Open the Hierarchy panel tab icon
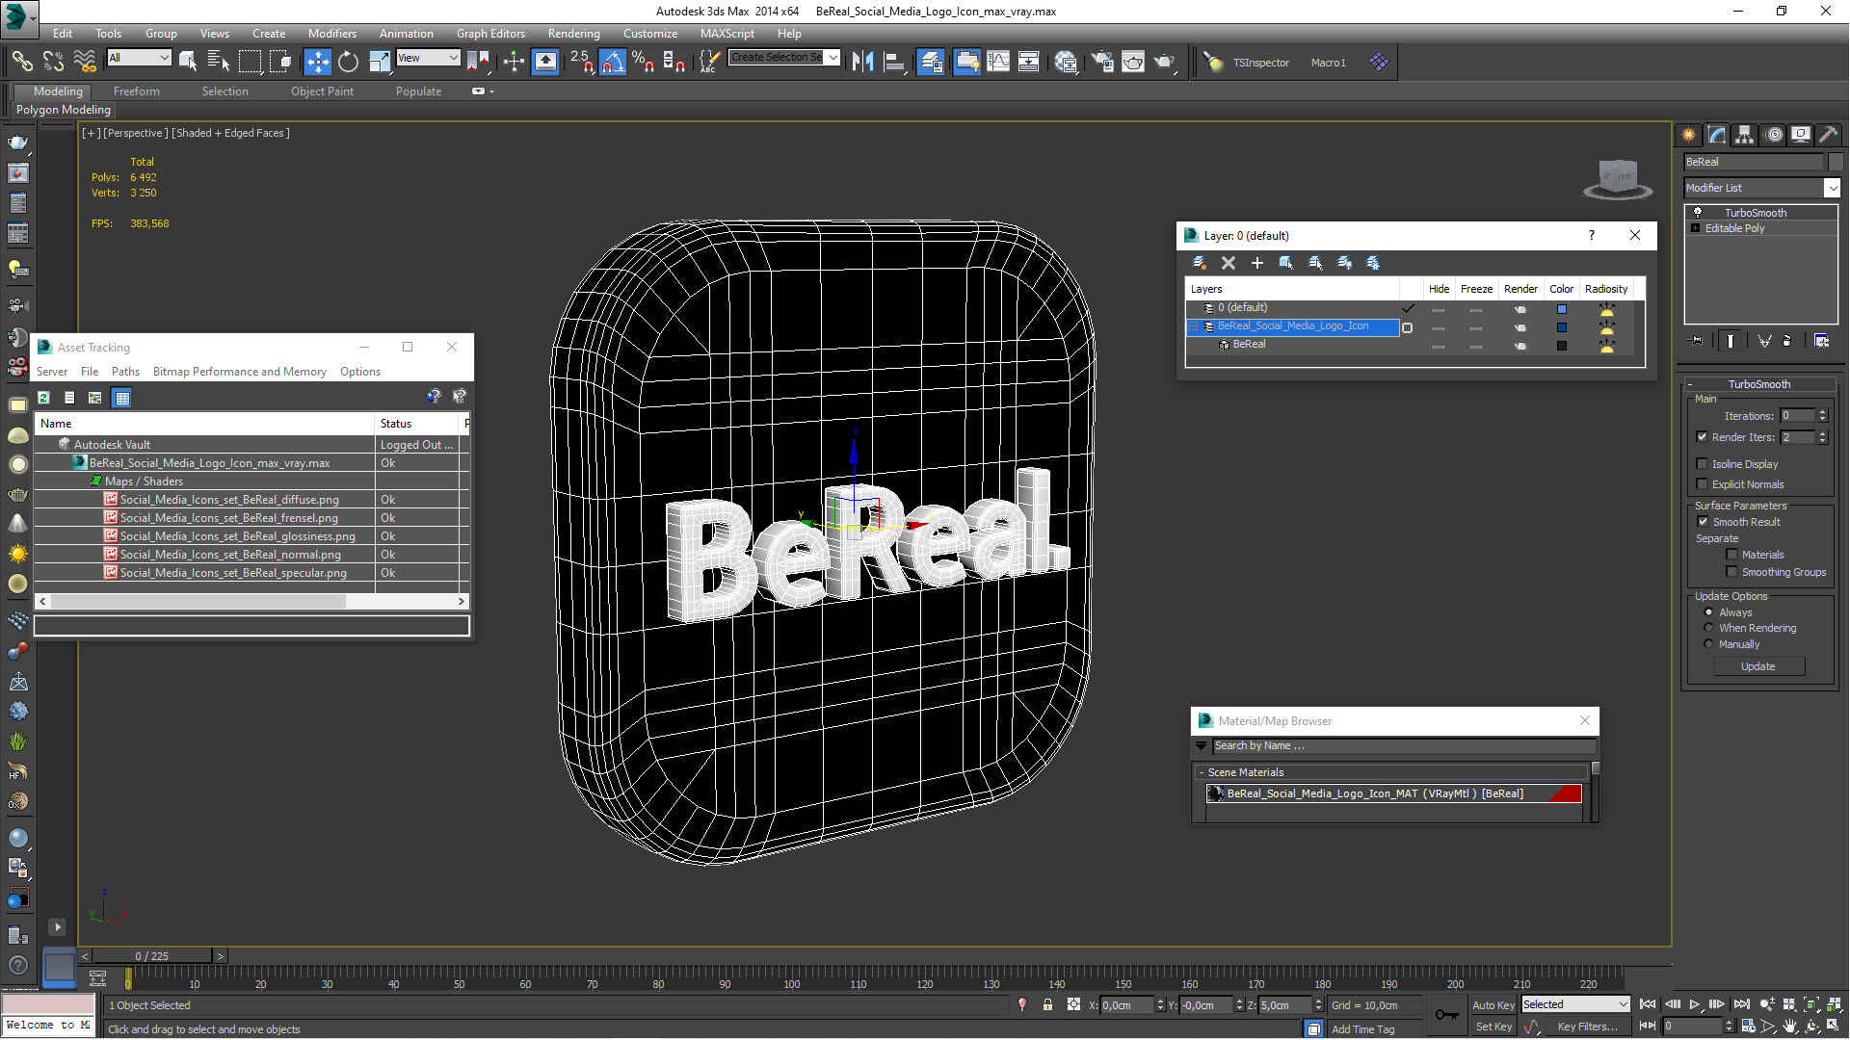The width and height of the screenshot is (1850, 1040). tap(1745, 135)
